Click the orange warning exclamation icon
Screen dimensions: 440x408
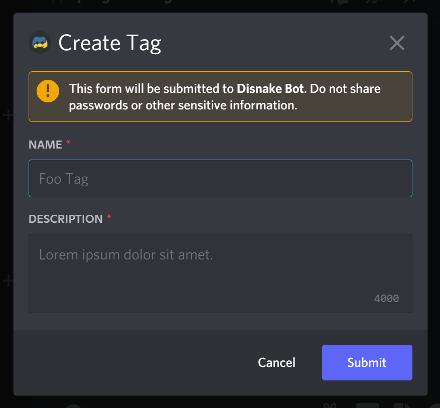point(48,91)
